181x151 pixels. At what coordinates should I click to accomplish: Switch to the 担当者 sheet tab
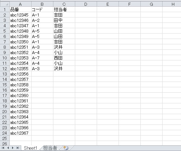point(50,148)
